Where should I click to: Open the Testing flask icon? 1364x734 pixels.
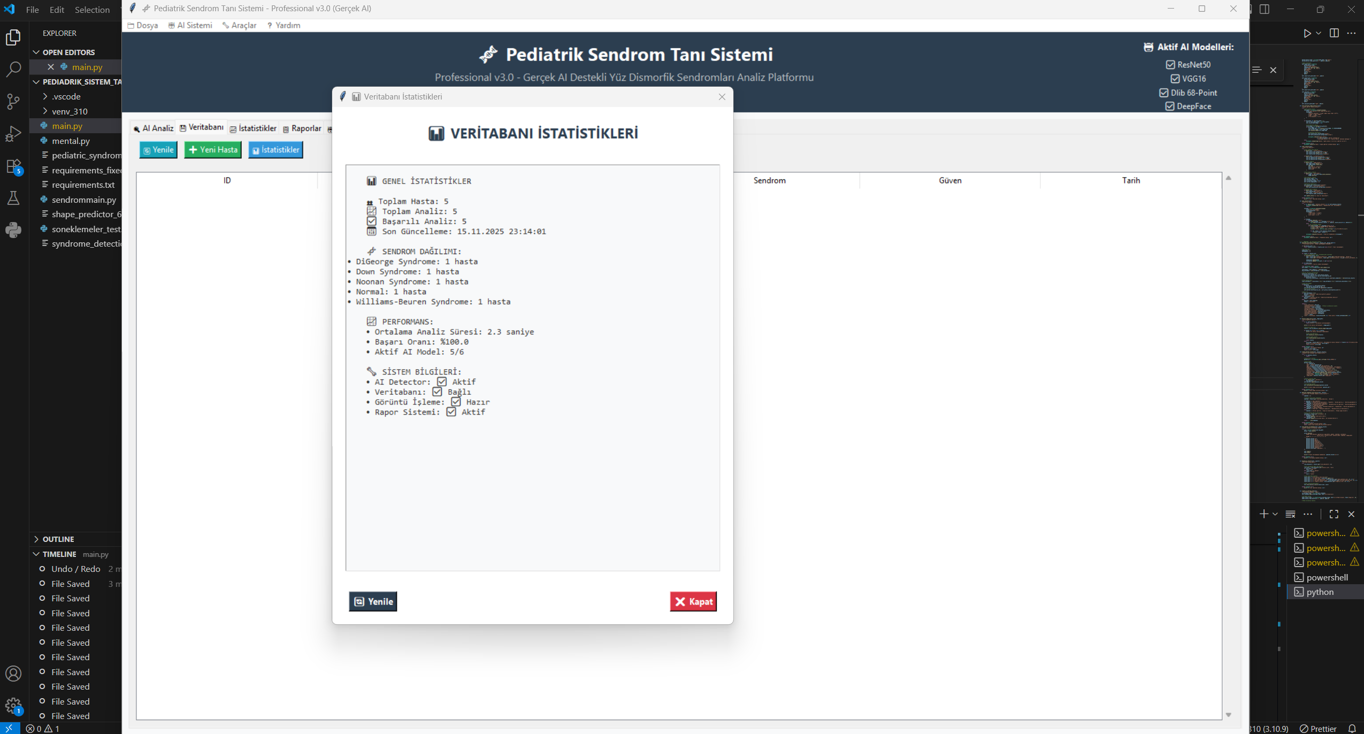click(x=13, y=198)
